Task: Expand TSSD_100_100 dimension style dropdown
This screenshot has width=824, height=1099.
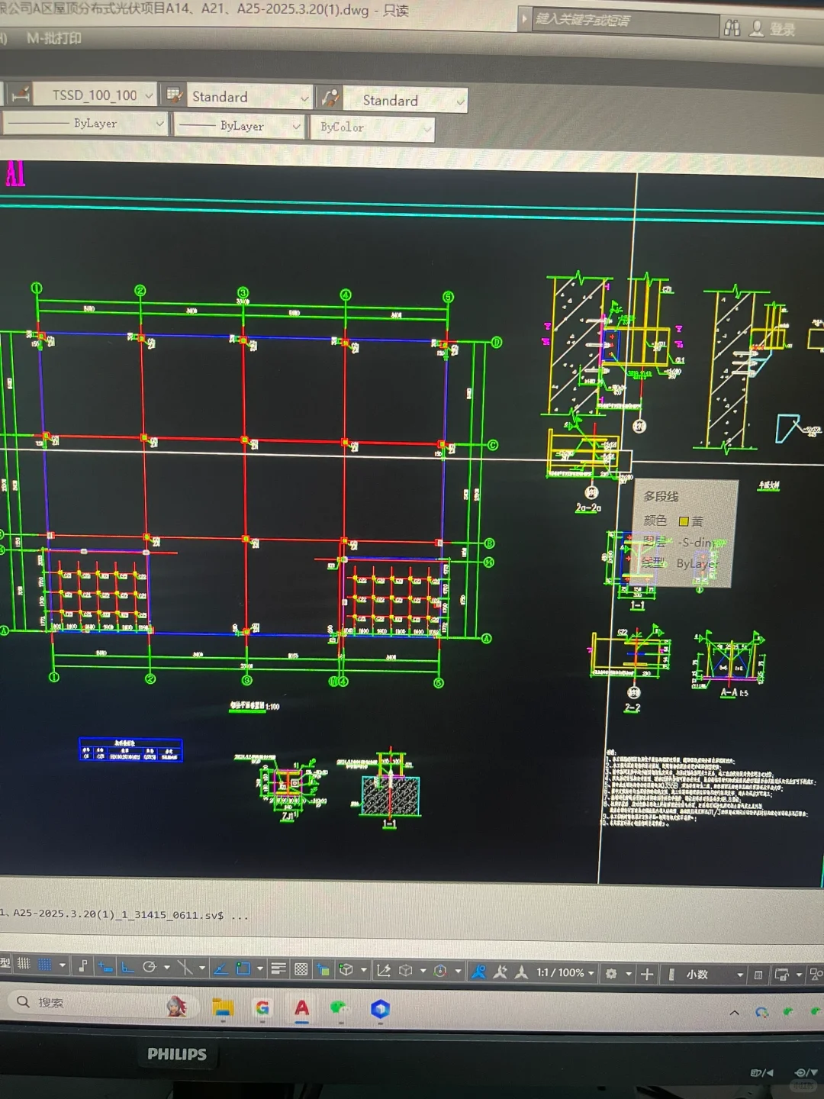Action: coord(149,95)
